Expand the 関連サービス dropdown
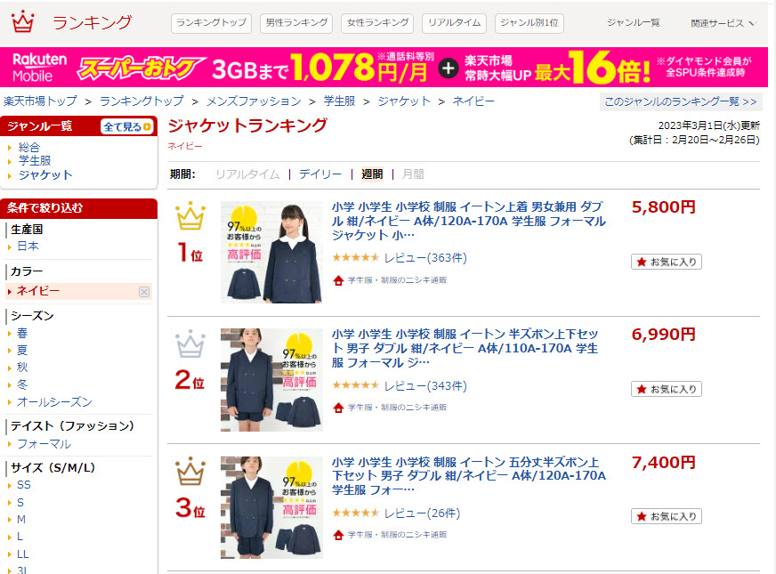 pyautogui.click(x=723, y=23)
